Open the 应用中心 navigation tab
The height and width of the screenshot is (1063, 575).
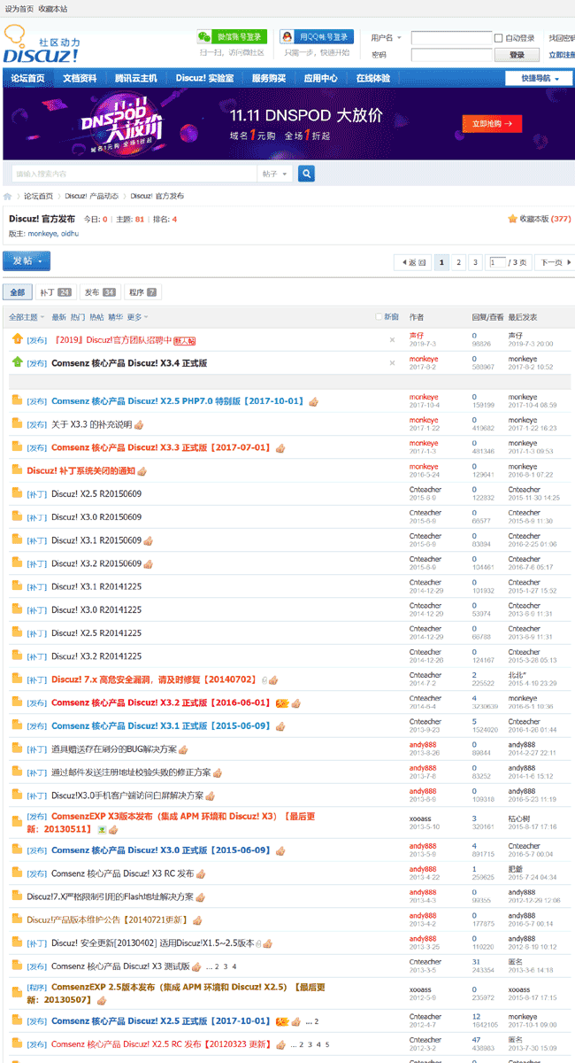321,78
